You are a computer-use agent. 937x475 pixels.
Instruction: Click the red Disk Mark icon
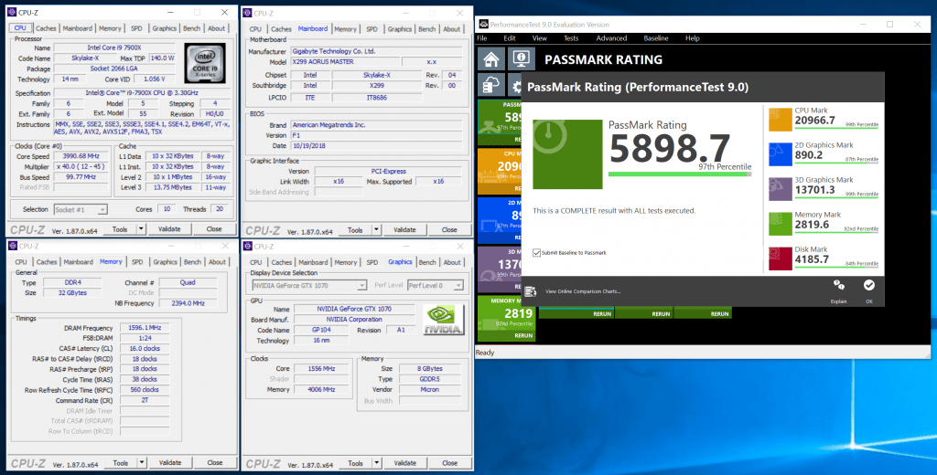[780, 259]
